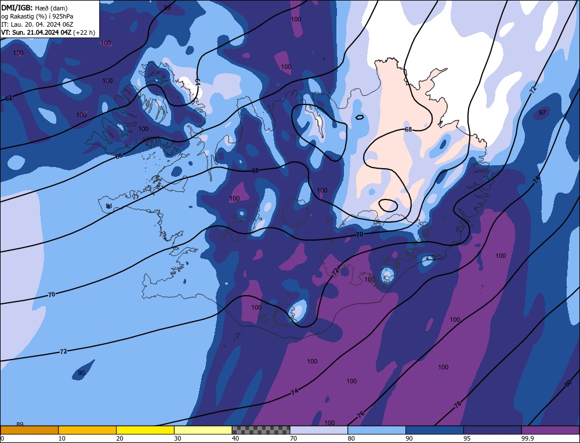The height and width of the screenshot is (443, 580).
Task: Click the 'DMI/IGB: Hæð (dam)' title line
Action: (34, 8)
